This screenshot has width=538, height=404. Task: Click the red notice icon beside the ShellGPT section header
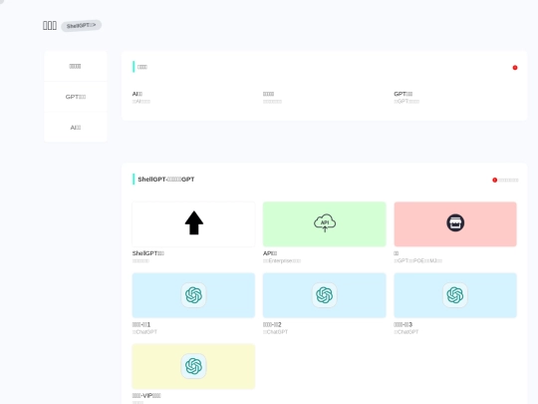[494, 180]
